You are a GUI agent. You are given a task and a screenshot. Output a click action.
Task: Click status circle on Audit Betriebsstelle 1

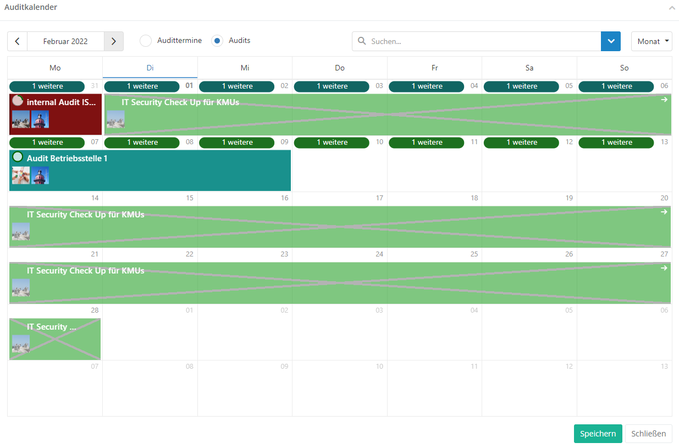[x=18, y=157]
